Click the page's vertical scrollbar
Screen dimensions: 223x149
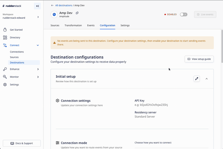[222, 46]
